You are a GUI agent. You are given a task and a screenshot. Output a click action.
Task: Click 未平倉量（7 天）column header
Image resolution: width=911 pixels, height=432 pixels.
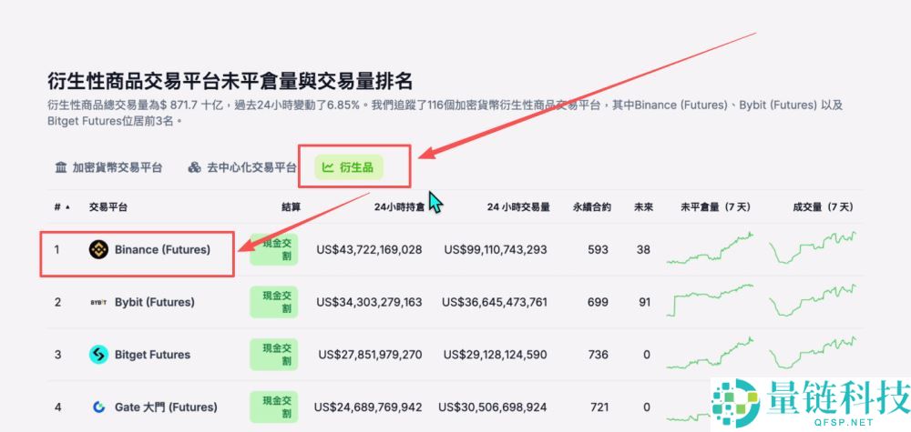(x=716, y=207)
